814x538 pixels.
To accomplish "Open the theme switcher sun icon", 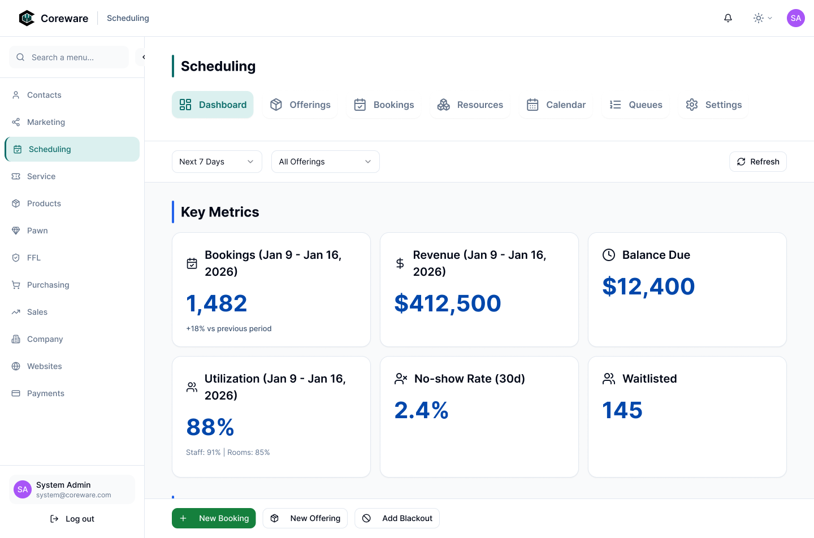I will tap(759, 18).
